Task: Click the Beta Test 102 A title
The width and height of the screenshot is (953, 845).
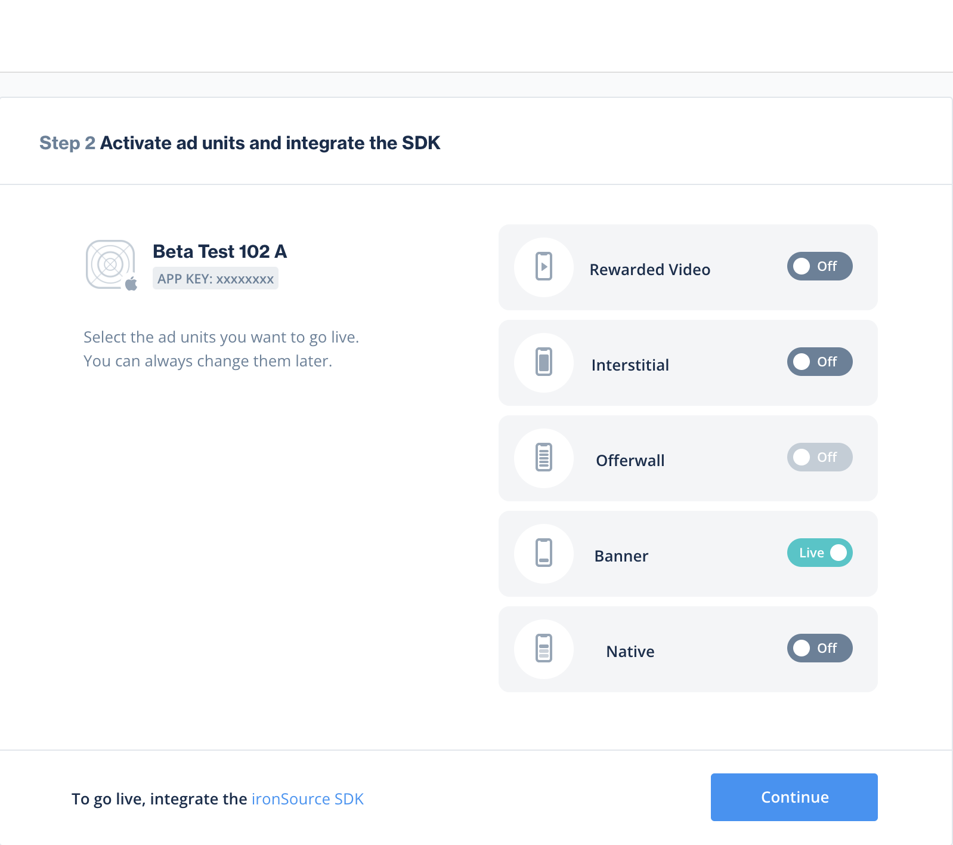Action: pos(219,252)
